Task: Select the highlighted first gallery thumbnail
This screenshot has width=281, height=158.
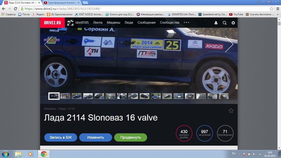Action: pos(54,96)
